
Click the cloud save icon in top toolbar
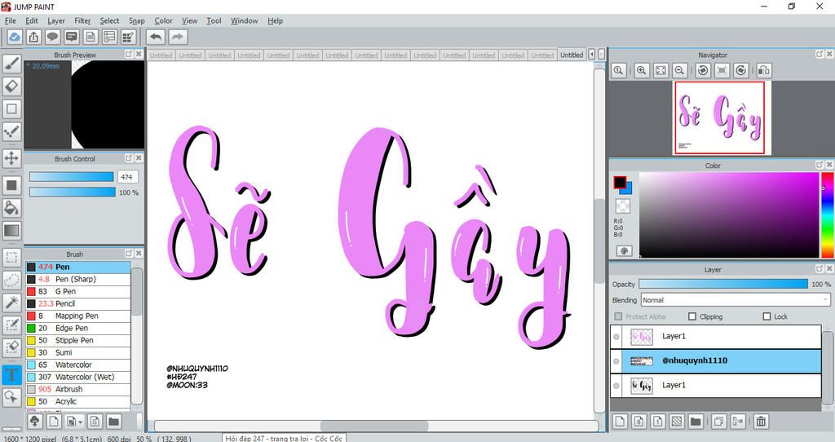pos(15,37)
